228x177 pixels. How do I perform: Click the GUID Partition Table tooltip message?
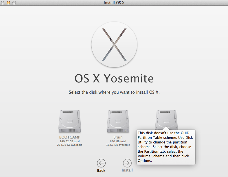coord(165,147)
